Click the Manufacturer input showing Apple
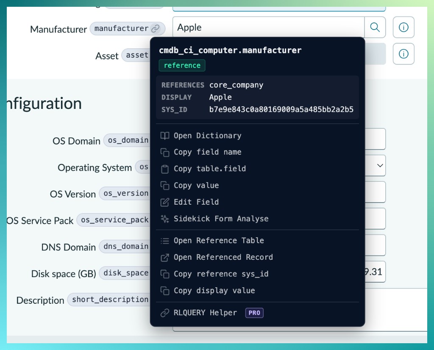Screen dimensions: 434x350 pos(268,27)
